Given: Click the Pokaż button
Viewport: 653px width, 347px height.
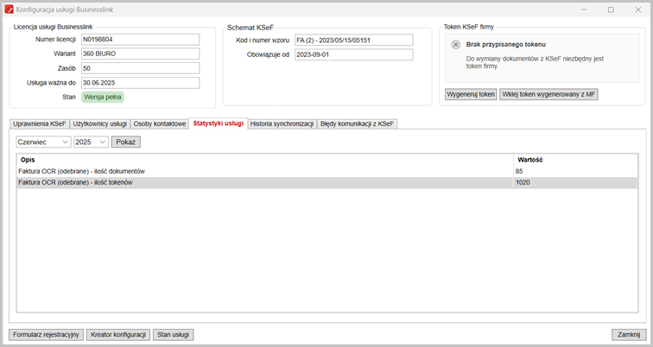Looking at the screenshot, I should (126, 142).
